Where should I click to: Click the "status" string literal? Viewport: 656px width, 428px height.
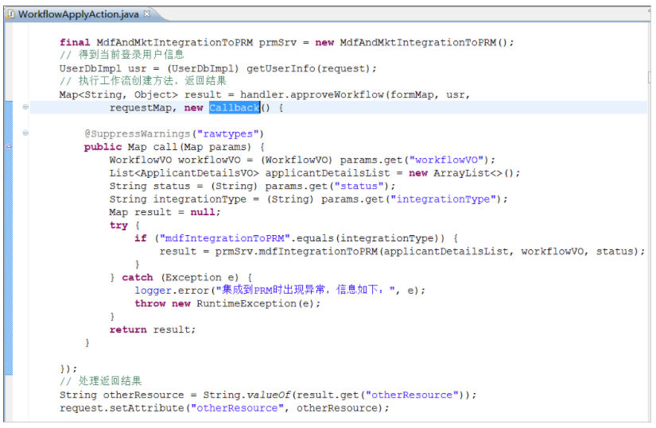coord(359,186)
